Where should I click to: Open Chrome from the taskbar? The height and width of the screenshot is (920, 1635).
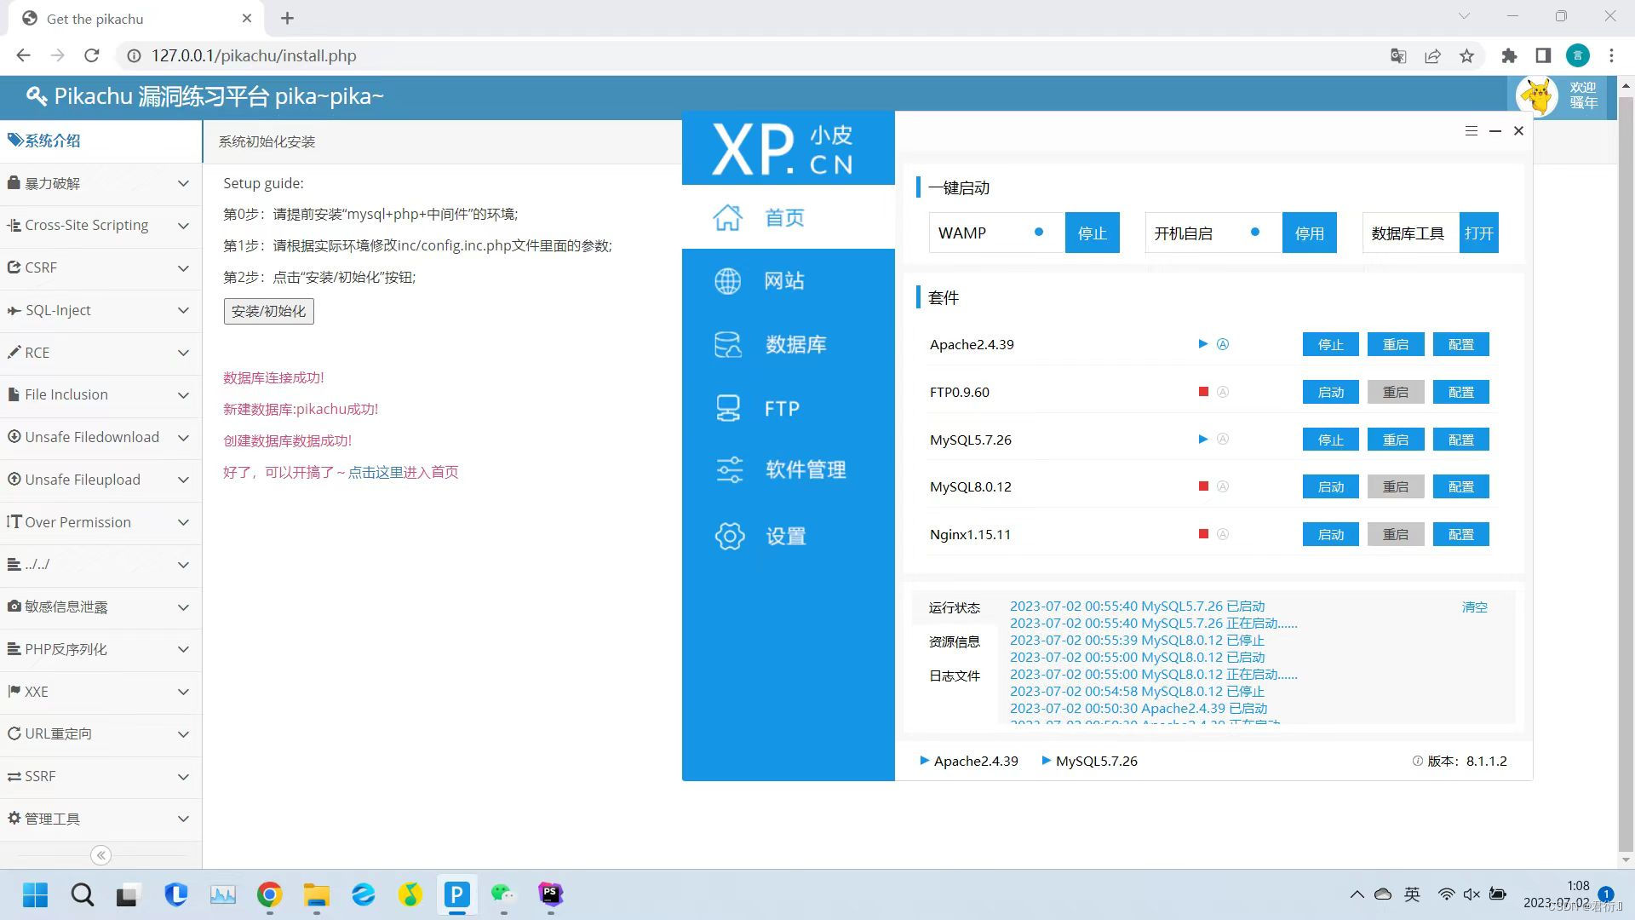point(269,894)
